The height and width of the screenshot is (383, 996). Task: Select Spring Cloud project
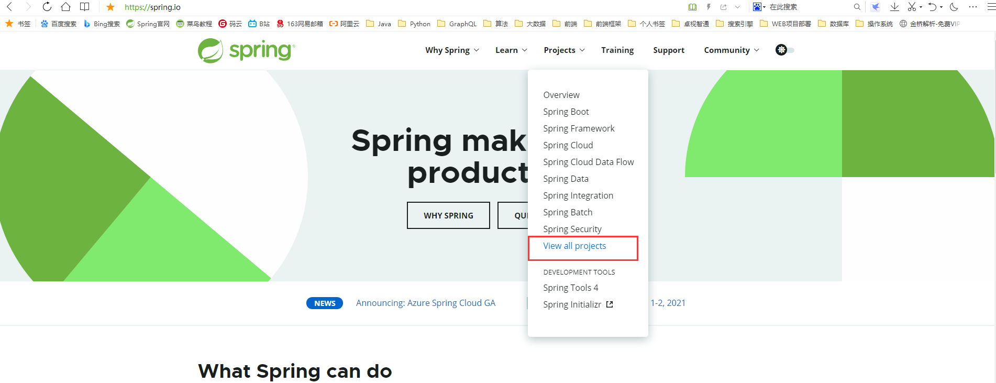[x=568, y=145]
